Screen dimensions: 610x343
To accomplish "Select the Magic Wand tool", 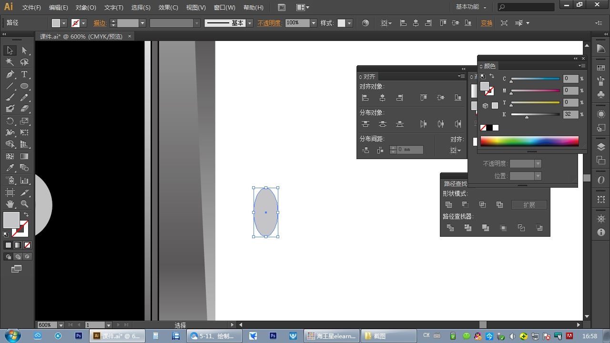I will coord(10,62).
